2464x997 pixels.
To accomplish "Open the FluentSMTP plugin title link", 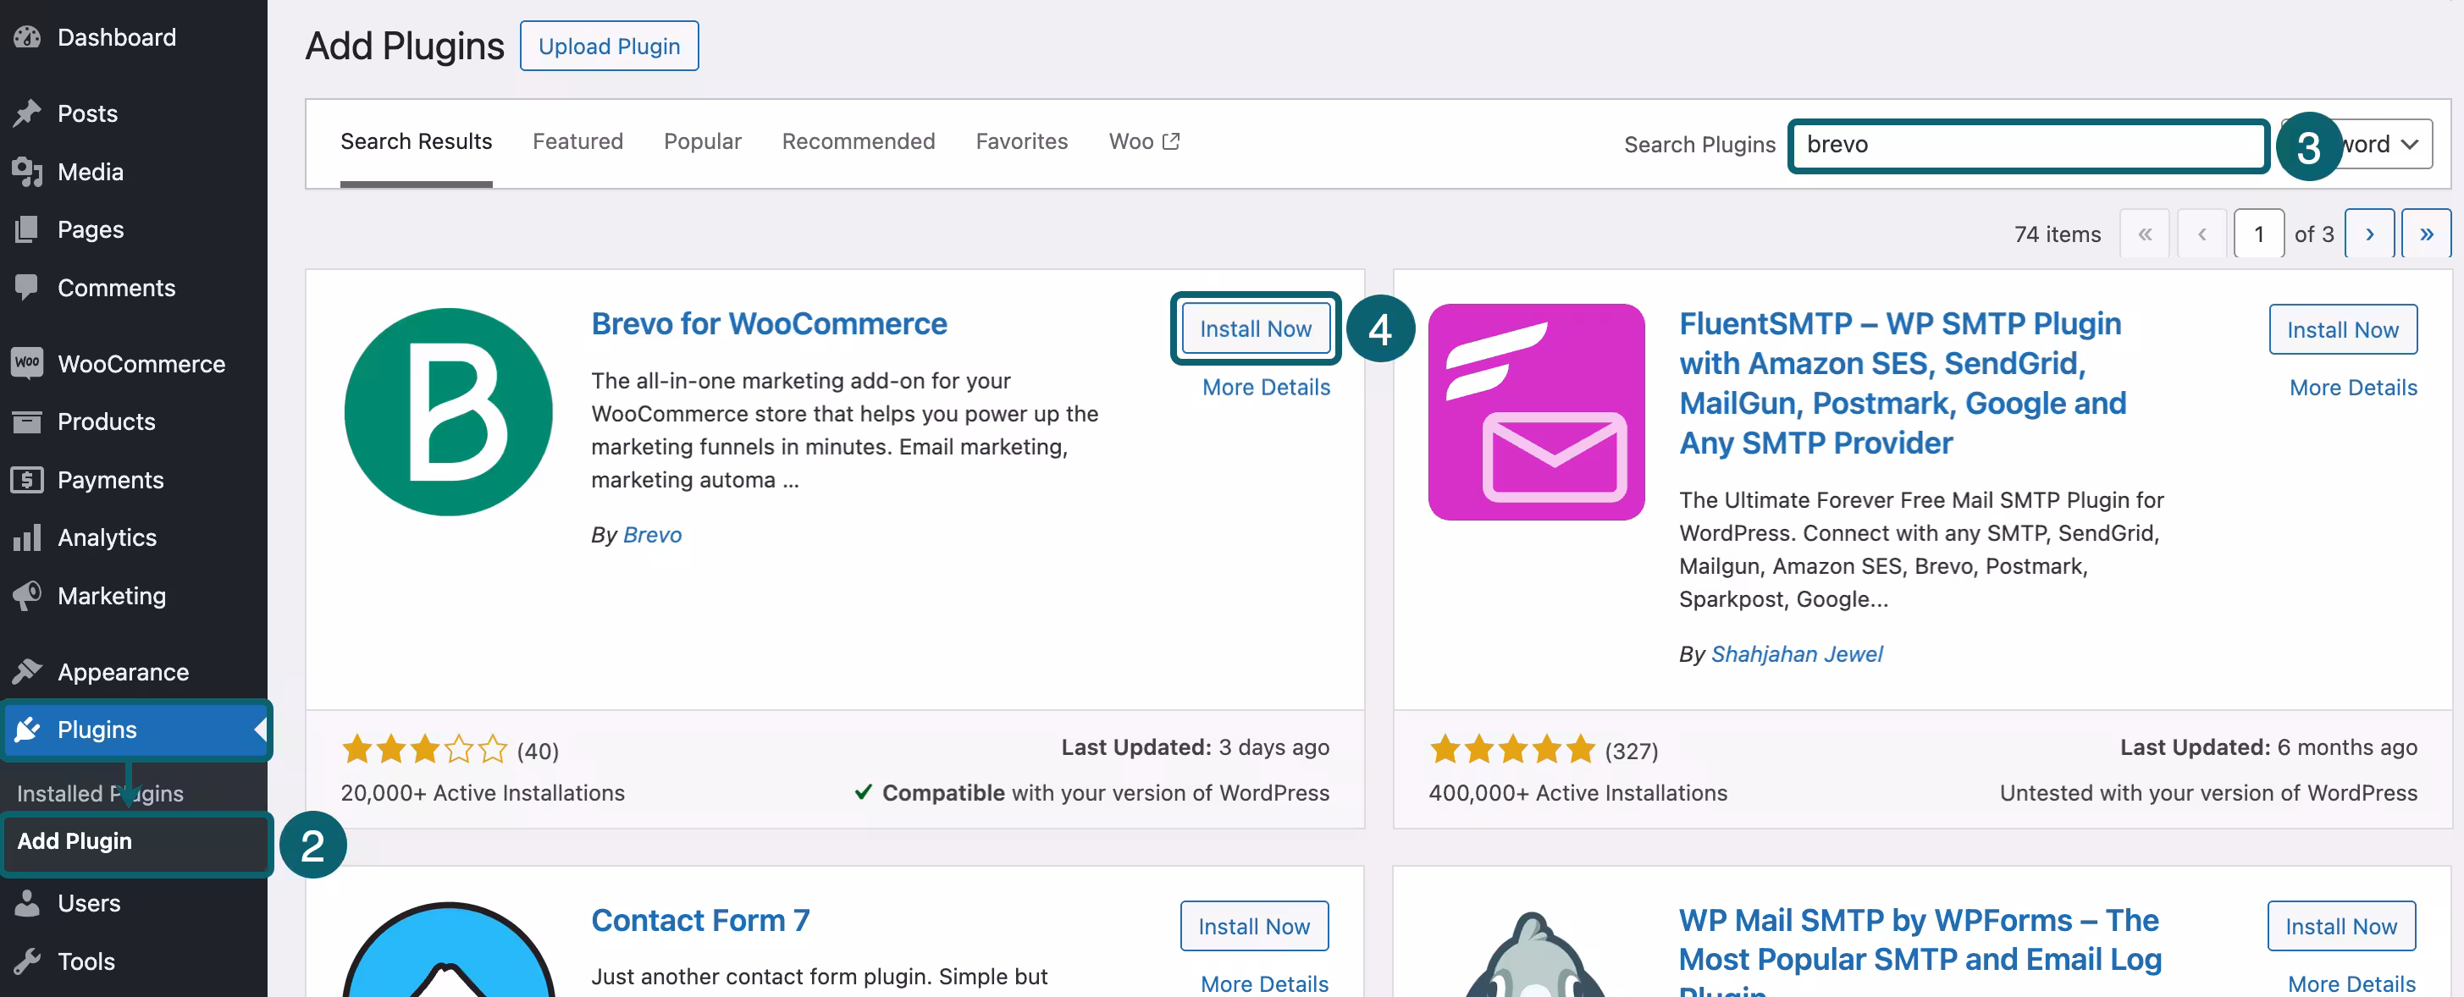I will (x=1903, y=383).
